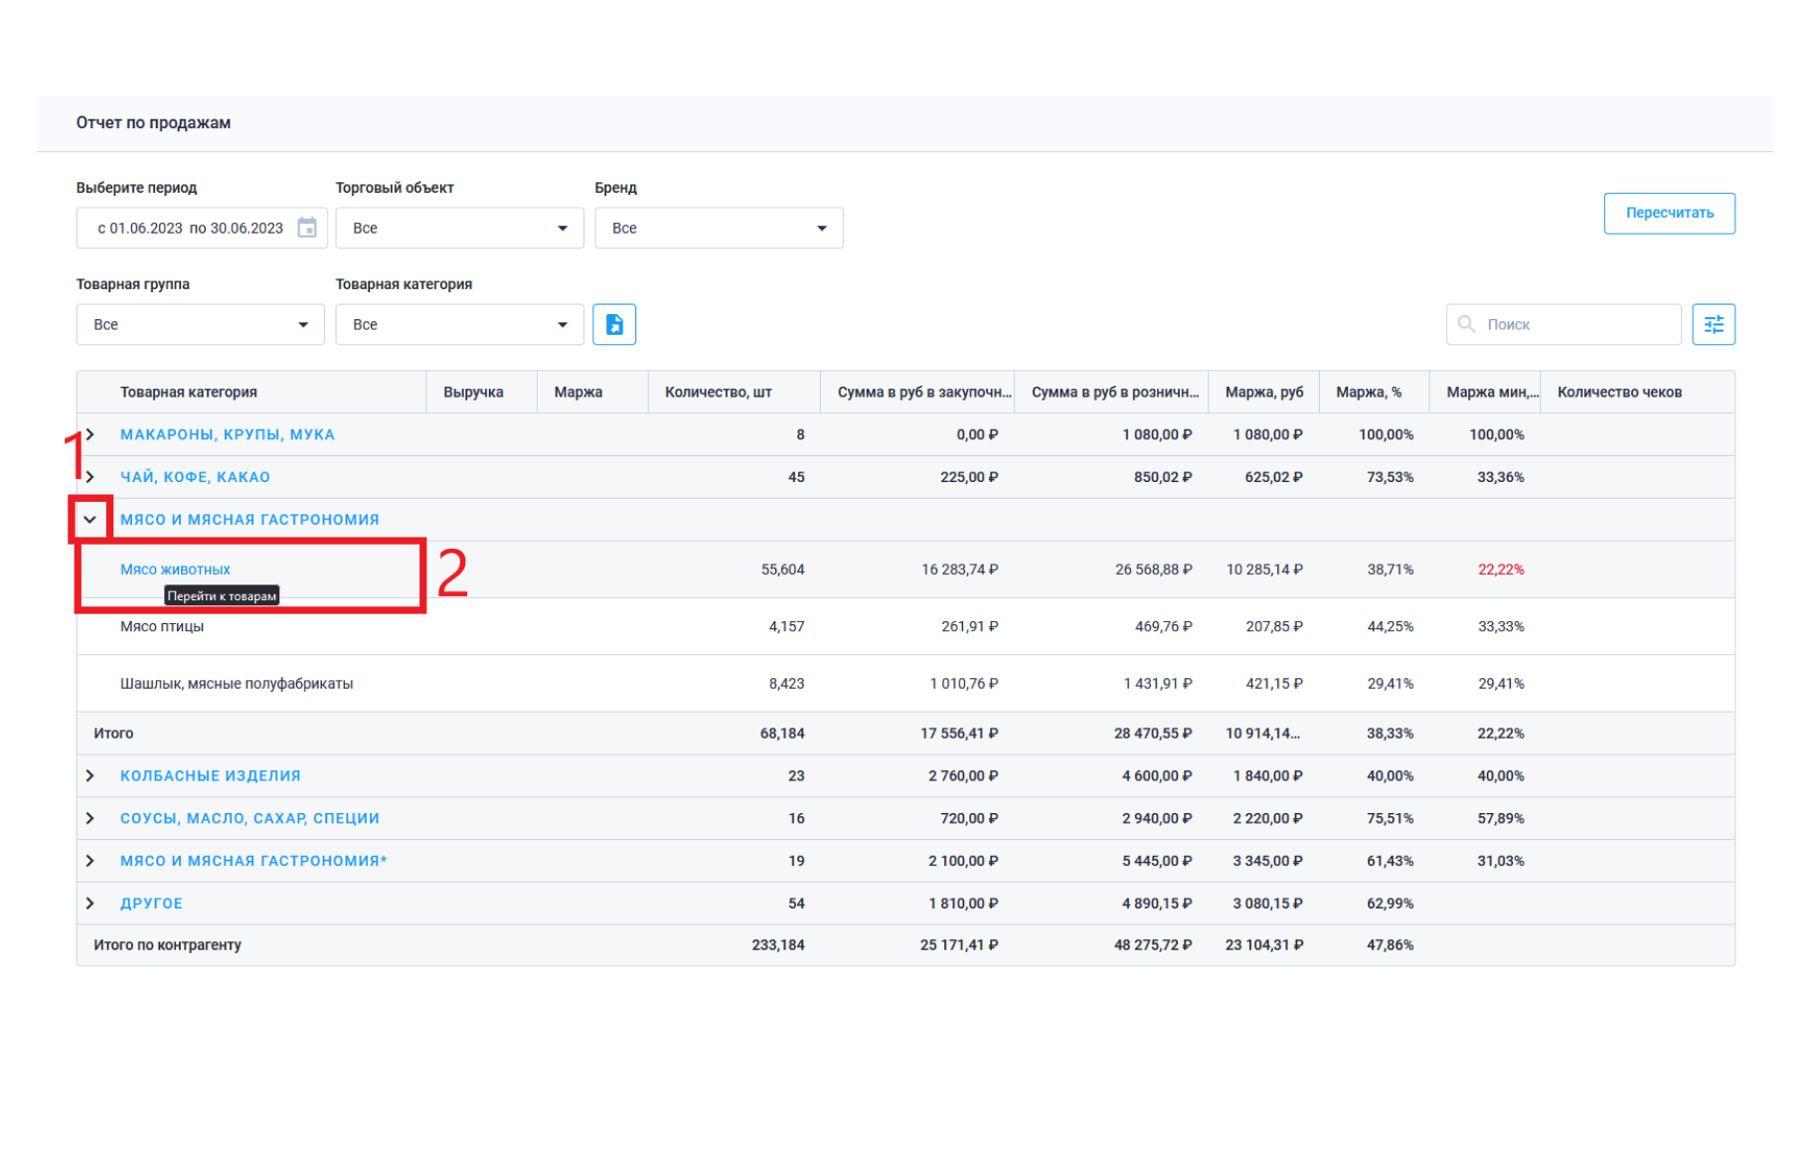Open the Товарная категория filter dropdown
This screenshot has height=1154, width=1809.
459,324
